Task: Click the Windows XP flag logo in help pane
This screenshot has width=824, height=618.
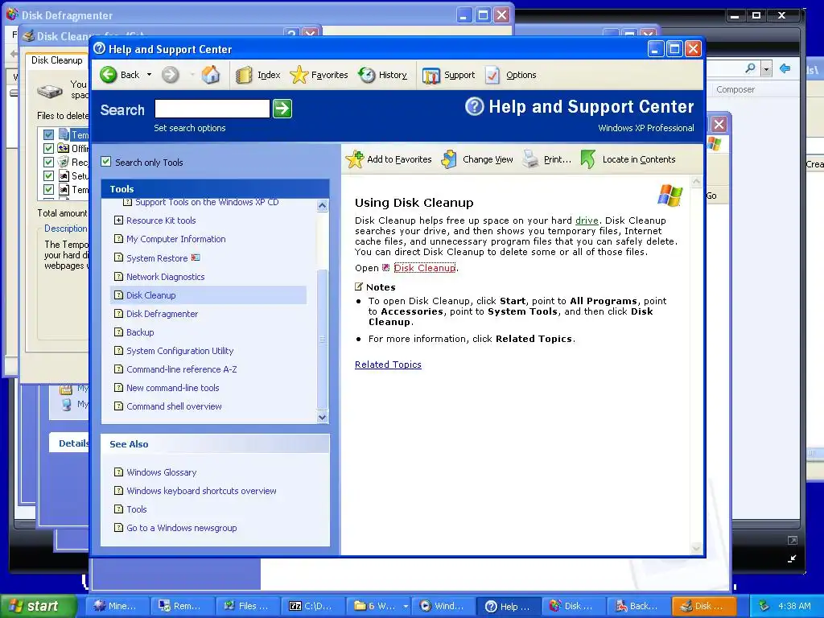Action: (670, 196)
